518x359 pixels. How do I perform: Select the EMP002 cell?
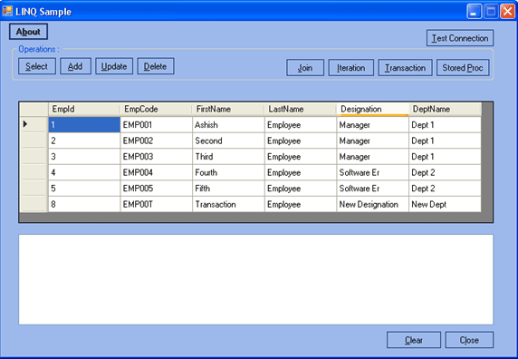pyautogui.click(x=157, y=141)
